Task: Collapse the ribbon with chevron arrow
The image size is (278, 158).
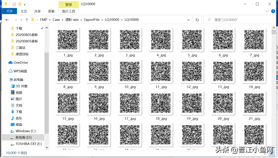Action: click(267, 11)
